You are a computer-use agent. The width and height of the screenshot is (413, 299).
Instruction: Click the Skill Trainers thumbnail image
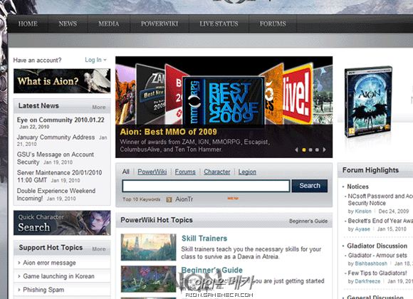149,247
